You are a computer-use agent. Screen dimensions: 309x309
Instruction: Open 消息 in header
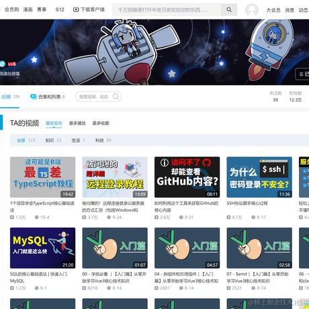[x=290, y=10]
